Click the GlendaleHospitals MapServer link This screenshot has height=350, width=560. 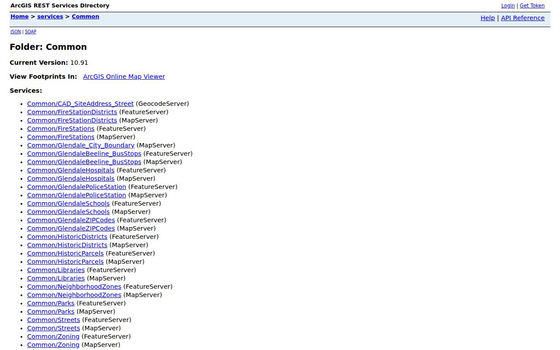tap(71, 178)
